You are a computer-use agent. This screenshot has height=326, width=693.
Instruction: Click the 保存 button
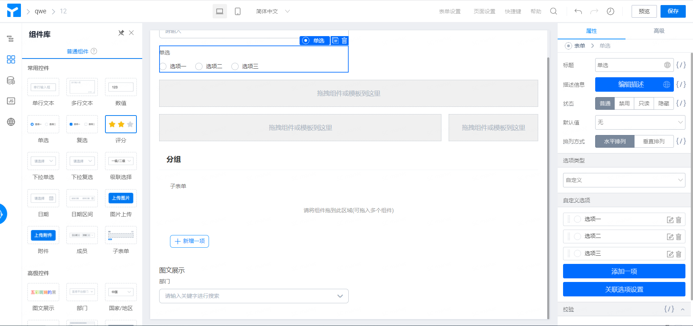click(673, 11)
